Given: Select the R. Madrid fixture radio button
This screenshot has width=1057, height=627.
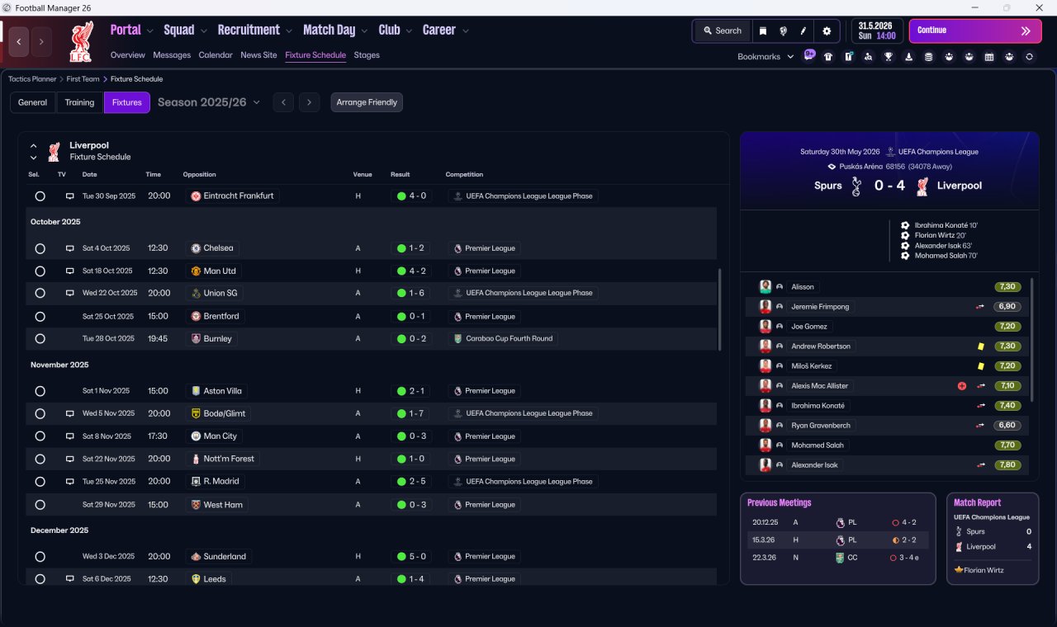Looking at the screenshot, I should click(40, 481).
